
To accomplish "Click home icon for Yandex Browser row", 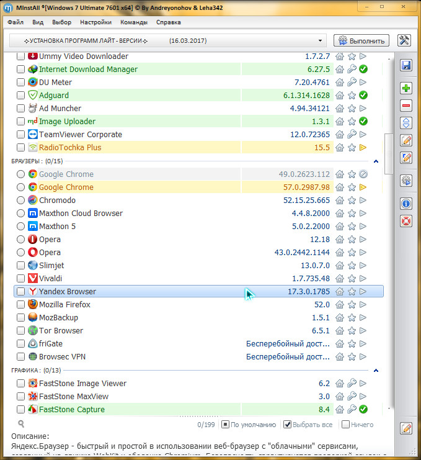I will pyautogui.click(x=340, y=291).
